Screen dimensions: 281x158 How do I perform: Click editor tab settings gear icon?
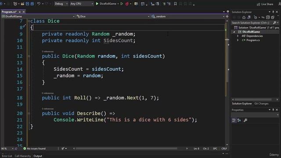(228, 12)
